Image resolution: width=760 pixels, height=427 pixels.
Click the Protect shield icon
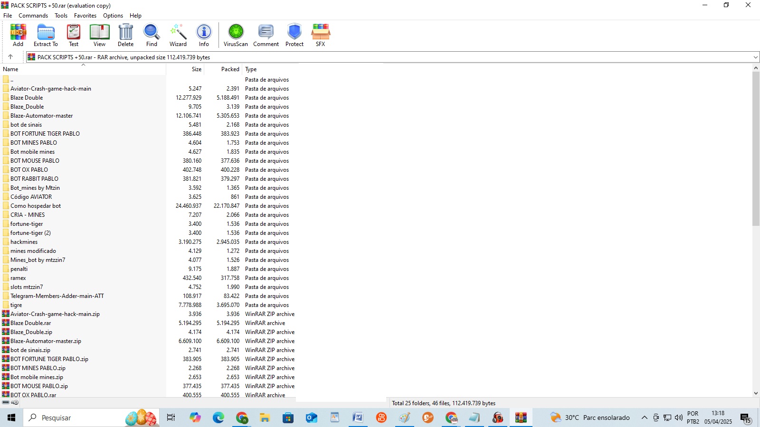pos(294,36)
